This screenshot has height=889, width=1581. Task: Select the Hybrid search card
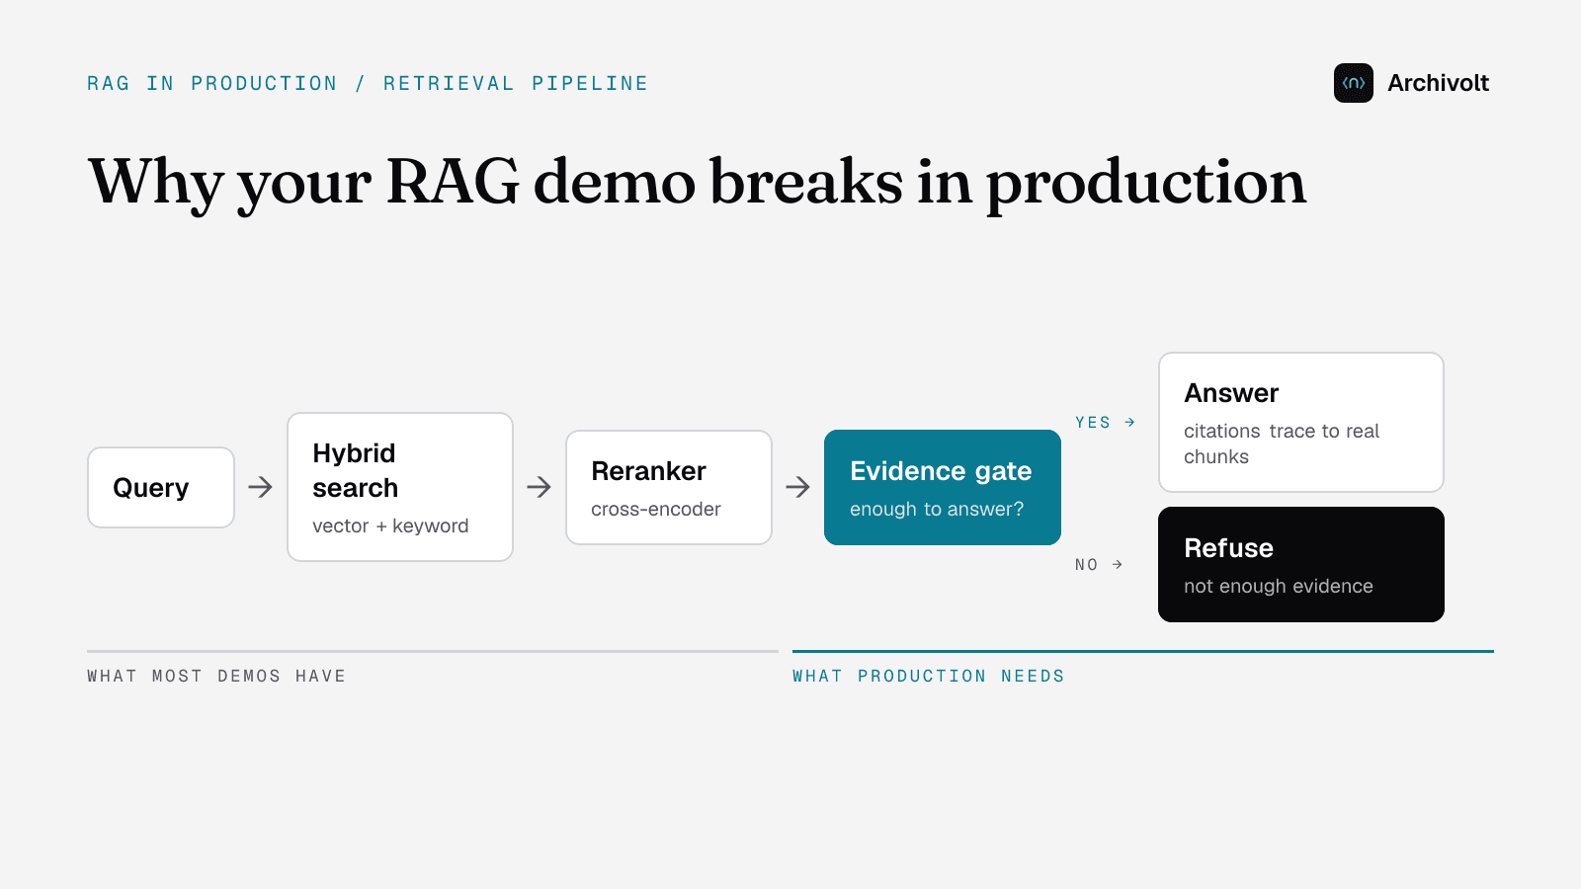[400, 487]
